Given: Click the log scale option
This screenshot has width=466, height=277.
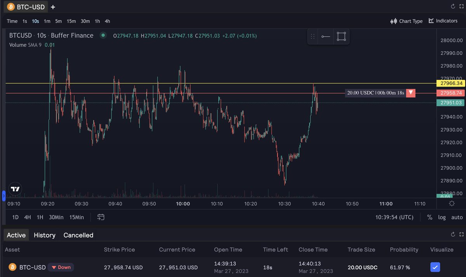Looking at the screenshot, I should point(442,217).
